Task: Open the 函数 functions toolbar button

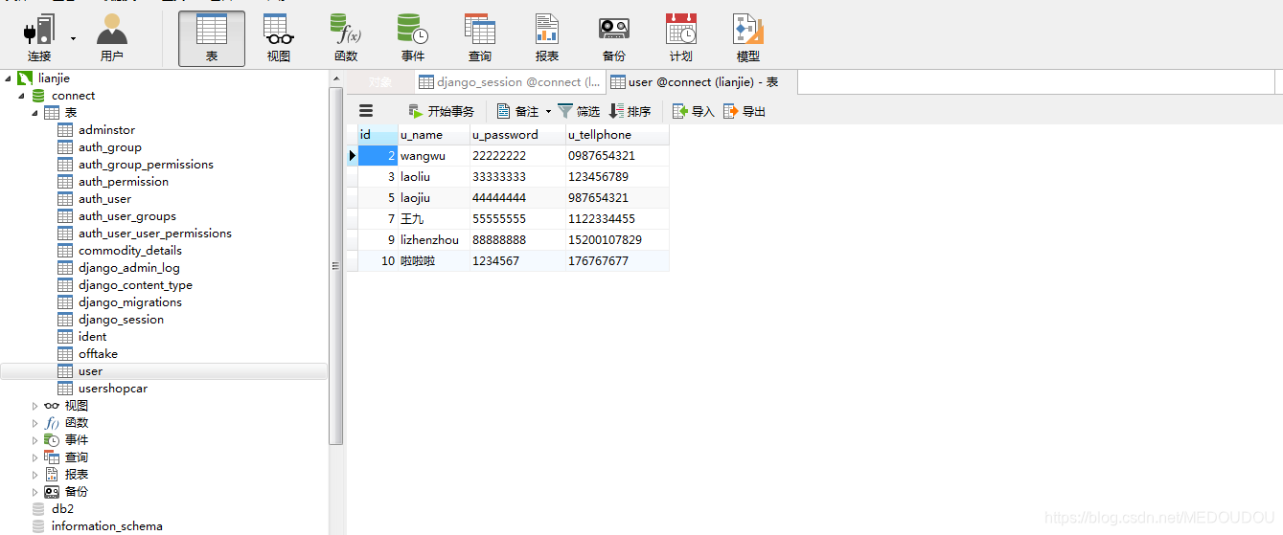Action: pyautogui.click(x=346, y=39)
